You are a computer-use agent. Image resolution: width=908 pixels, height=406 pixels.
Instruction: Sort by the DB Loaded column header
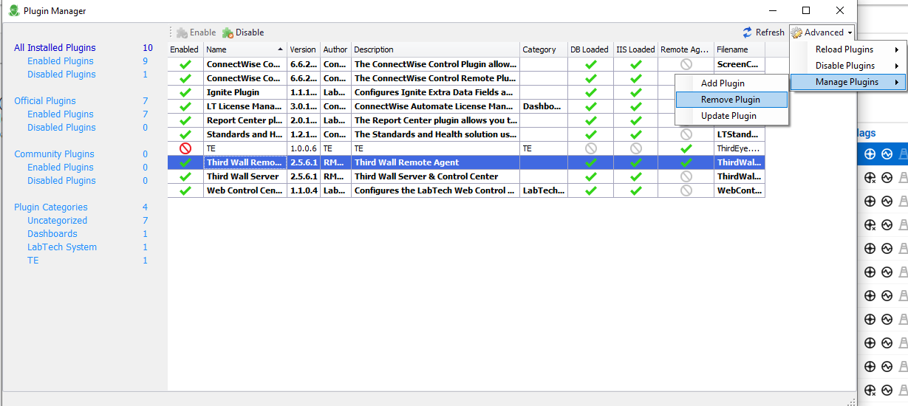point(590,49)
